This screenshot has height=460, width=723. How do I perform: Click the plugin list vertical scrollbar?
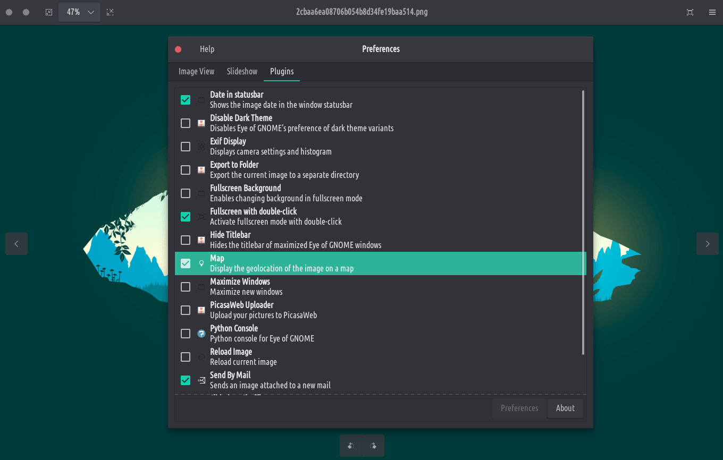[x=583, y=223]
